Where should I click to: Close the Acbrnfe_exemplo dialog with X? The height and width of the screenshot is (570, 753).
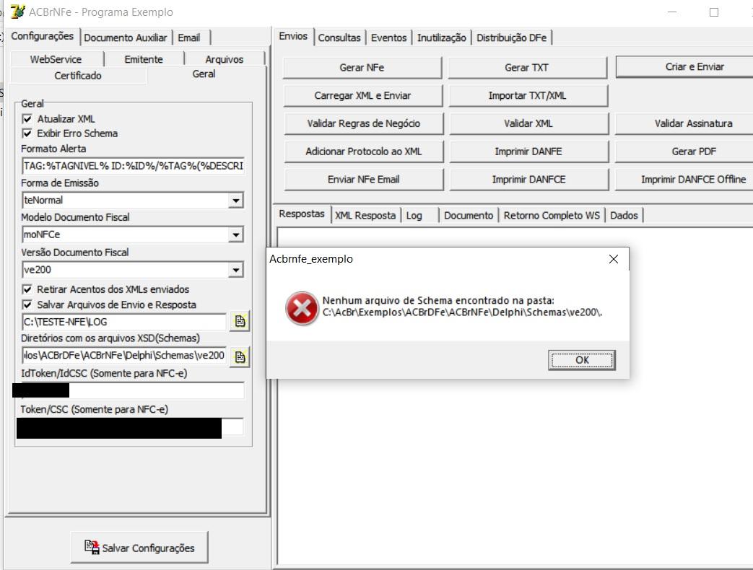point(613,259)
